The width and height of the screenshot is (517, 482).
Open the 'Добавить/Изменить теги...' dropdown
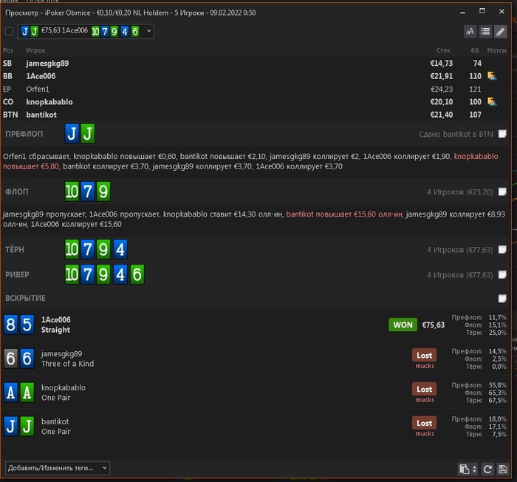point(58,468)
